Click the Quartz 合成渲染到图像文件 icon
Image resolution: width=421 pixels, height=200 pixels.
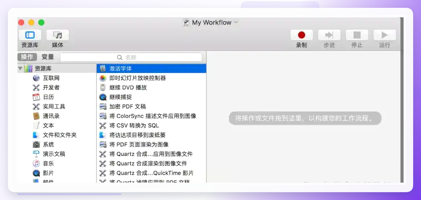tap(103, 163)
